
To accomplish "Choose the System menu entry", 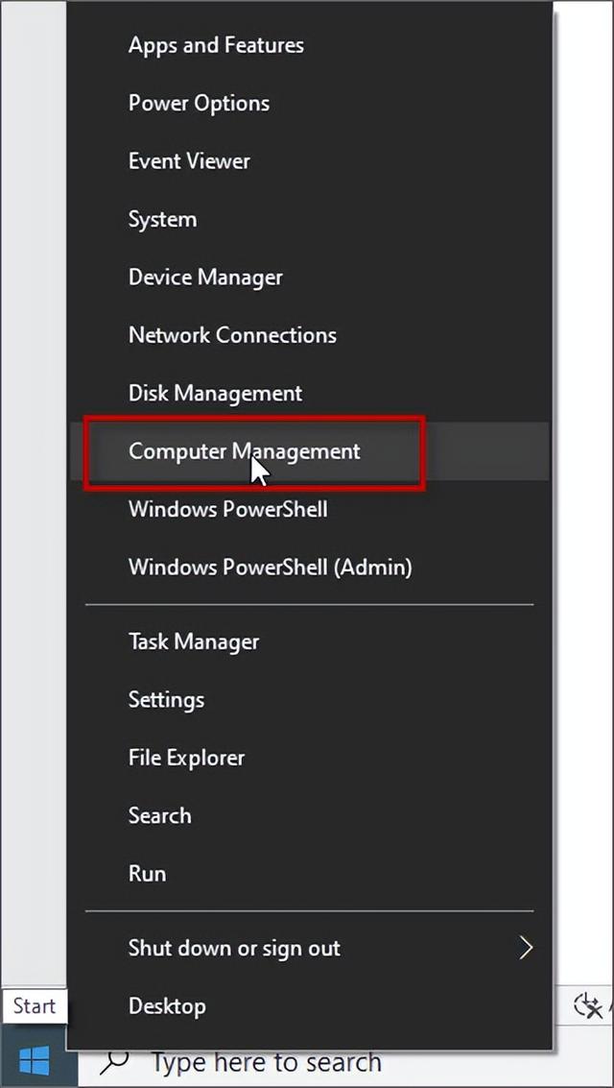I will 310,219.
